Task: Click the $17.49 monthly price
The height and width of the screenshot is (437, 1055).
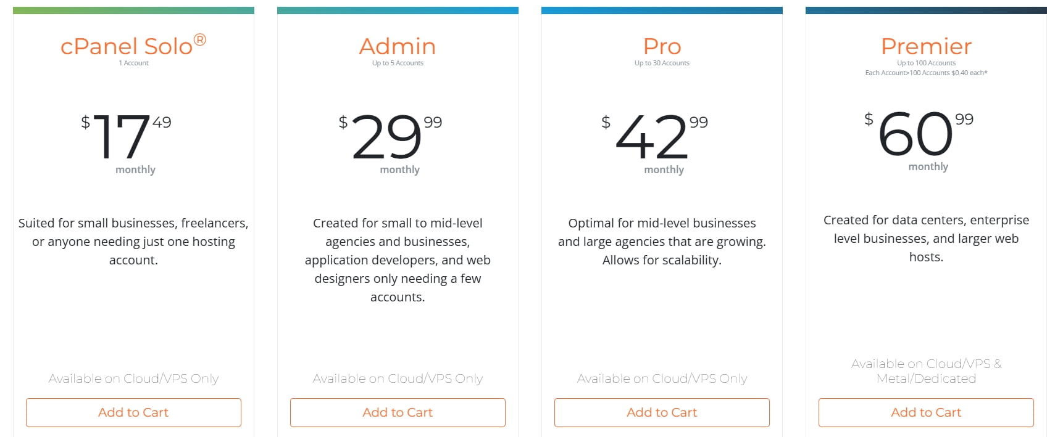Action: (125, 136)
